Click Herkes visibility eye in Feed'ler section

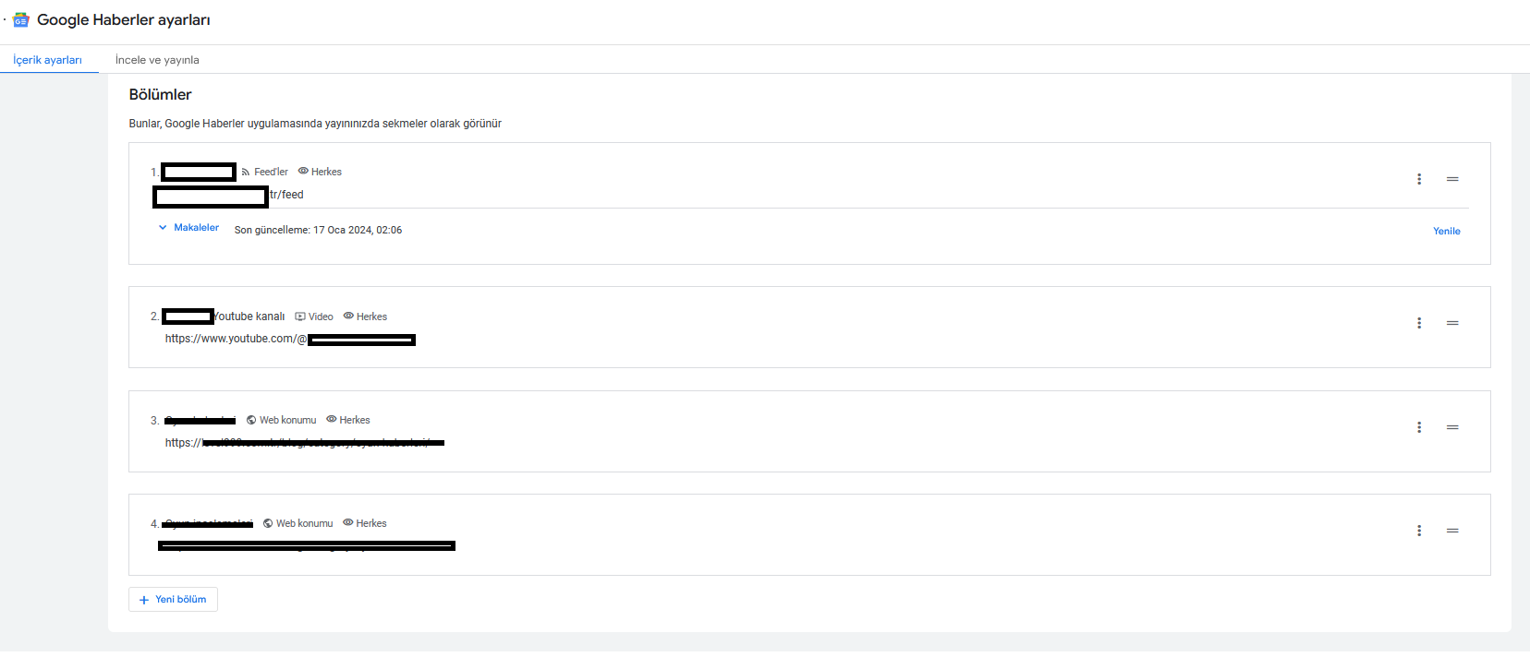click(303, 171)
